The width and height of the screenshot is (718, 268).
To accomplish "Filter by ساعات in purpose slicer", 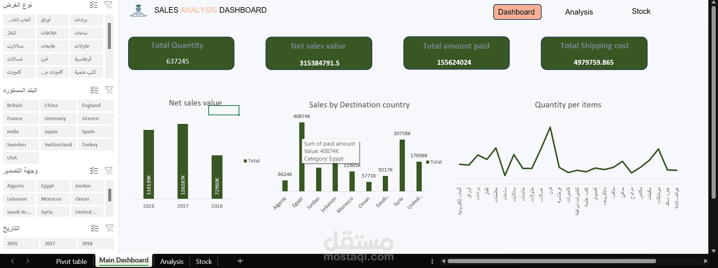I will (87, 33).
